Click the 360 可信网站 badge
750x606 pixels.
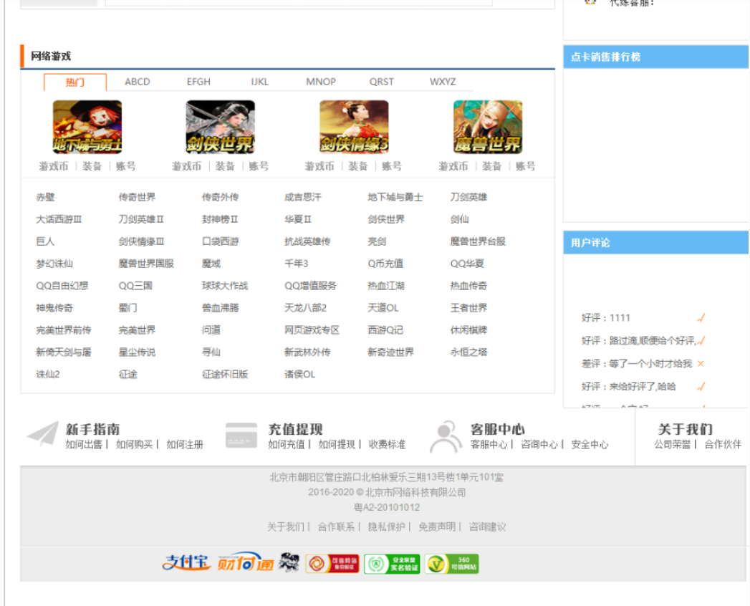pyautogui.click(x=451, y=564)
